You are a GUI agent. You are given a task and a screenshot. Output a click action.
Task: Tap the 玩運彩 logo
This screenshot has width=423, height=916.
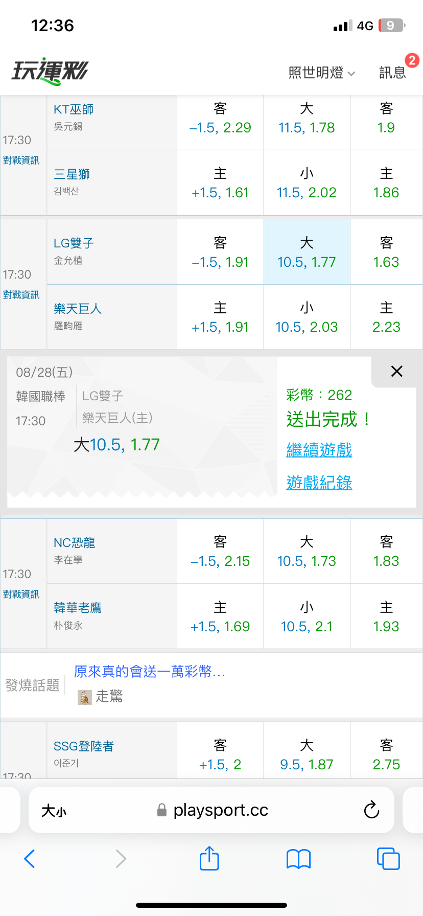50,71
